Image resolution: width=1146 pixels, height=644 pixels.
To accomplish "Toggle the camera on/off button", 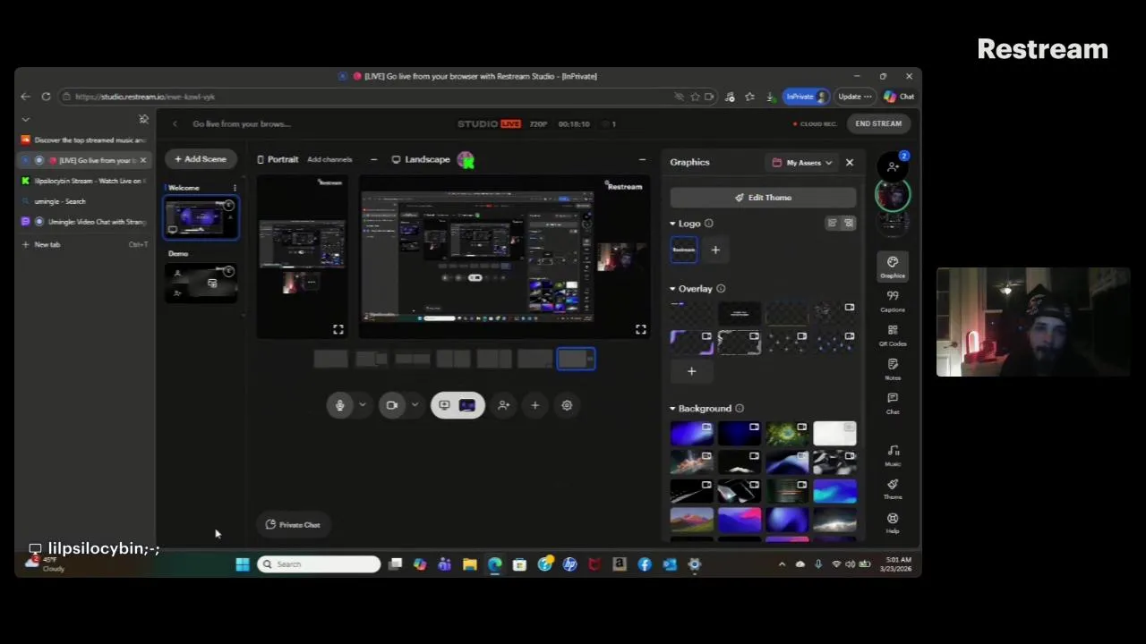I will tap(391, 405).
